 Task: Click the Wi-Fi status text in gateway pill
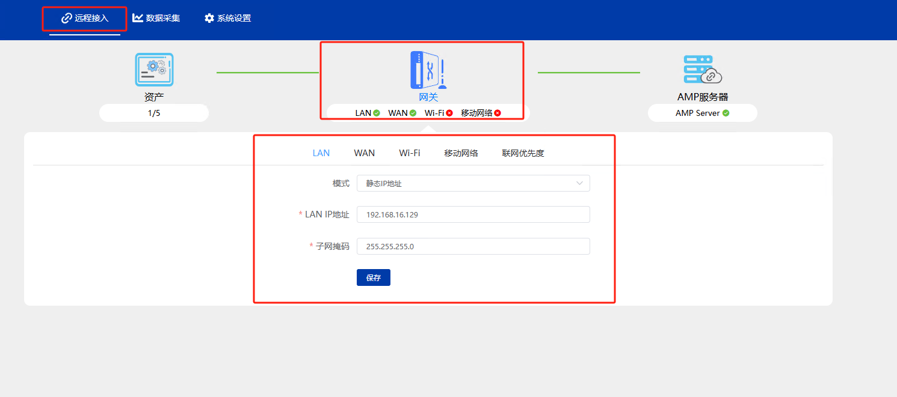click(434, 113)
